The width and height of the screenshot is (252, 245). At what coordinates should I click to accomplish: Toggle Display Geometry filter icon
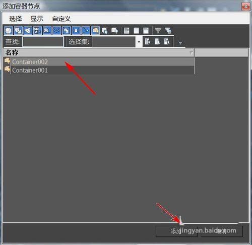[9, 31]
